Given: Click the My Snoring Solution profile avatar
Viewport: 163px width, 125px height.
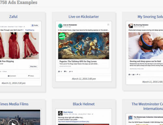Looking at the screenshot, I should point(130,26).
